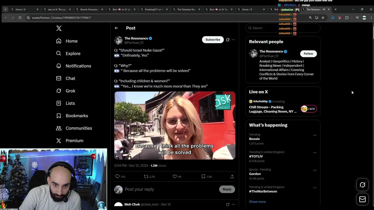The image size is (374, 210).
Task: Subscribe to The Resonance
Action: point(213,40)
